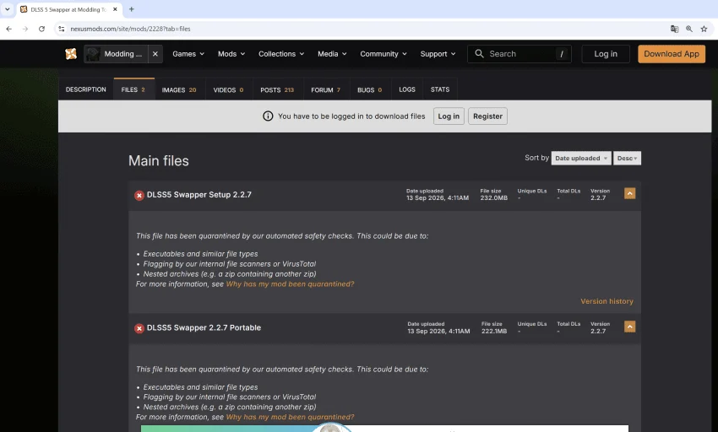Expand the Mods menu
718x432 pixels.
231,54
